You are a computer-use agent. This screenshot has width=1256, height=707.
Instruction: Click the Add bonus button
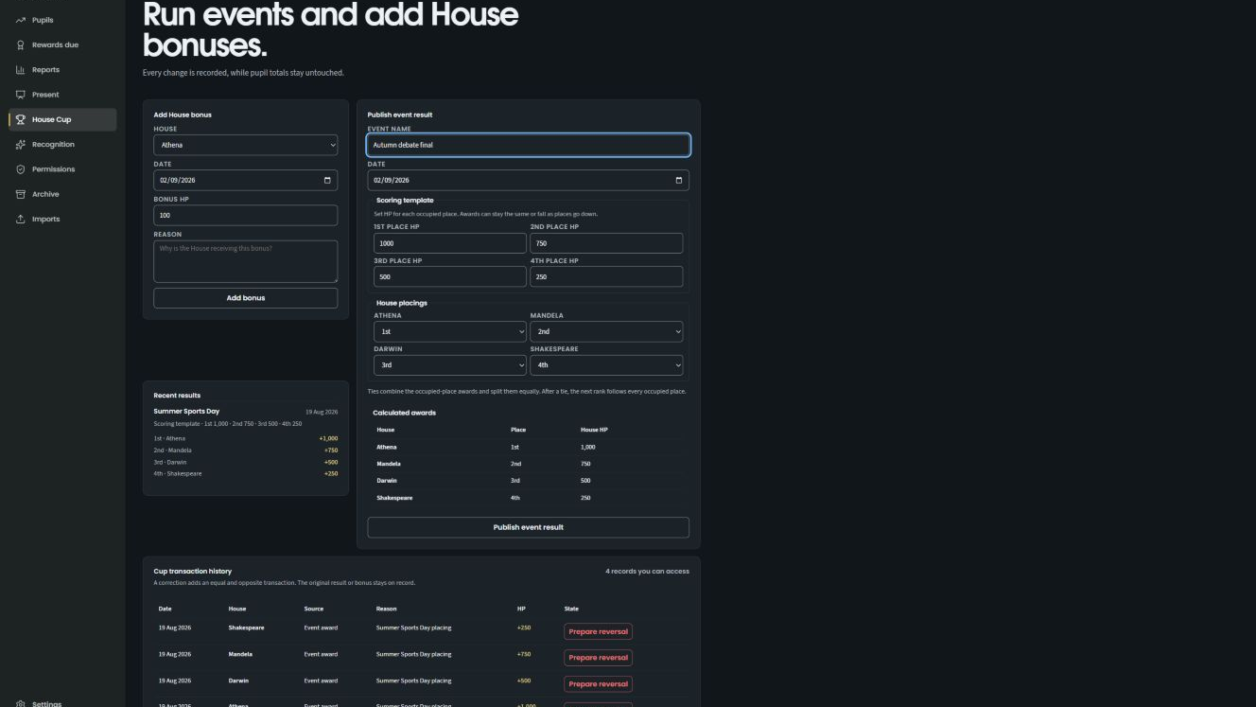click(x=245, y=298)
